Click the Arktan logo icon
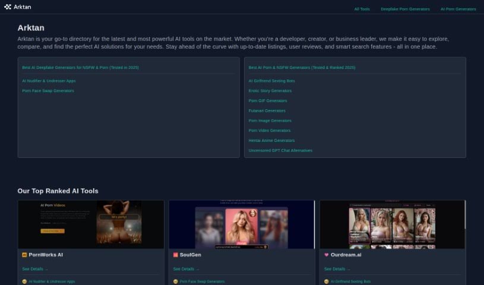The width and height of the screenshot is (484, 285). 8,7
